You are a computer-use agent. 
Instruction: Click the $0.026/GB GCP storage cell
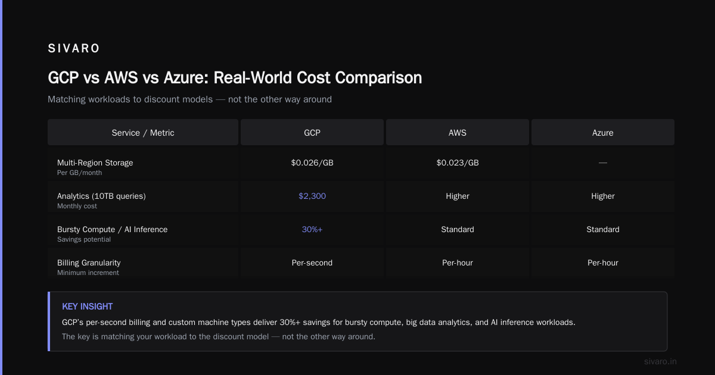pos(312,162)
